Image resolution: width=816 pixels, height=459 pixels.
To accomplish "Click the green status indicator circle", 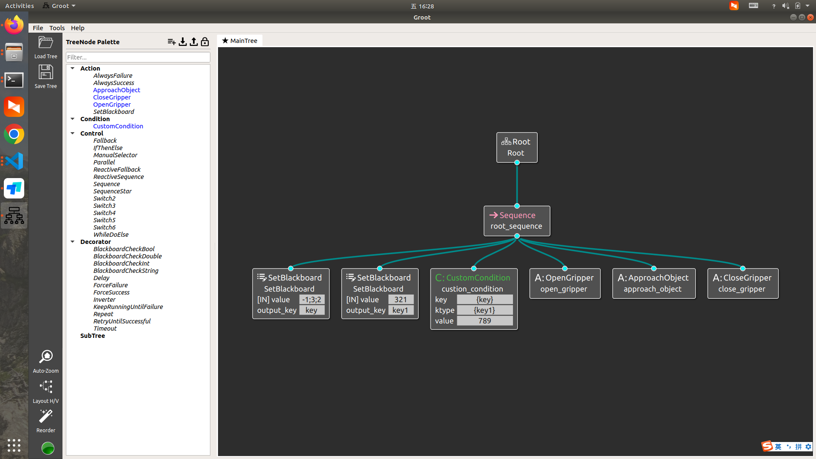I will pos(48,448).
